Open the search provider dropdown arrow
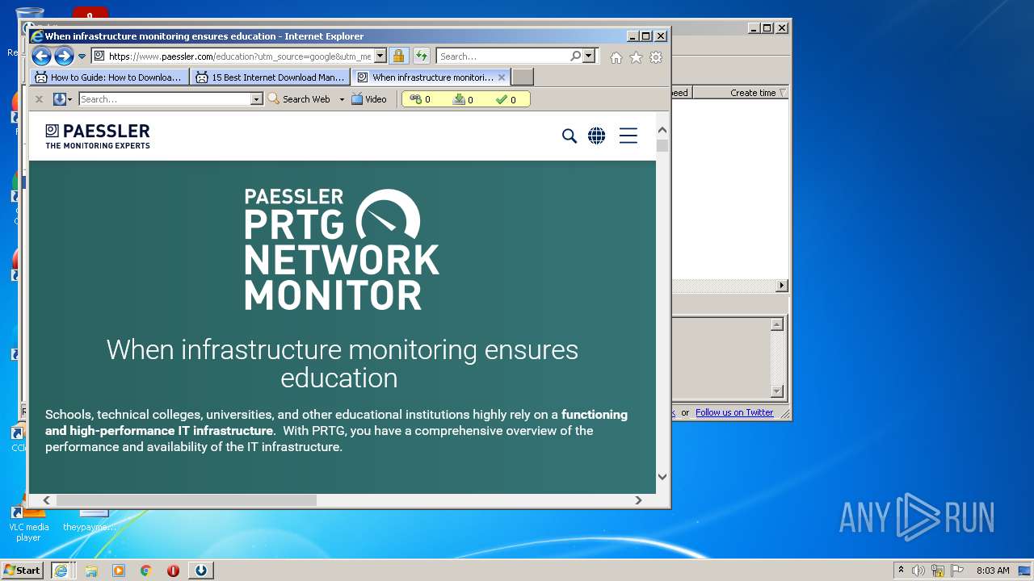Image resolution: width=1034 pixels, height=581 pixels. click(x=588, y=56)
